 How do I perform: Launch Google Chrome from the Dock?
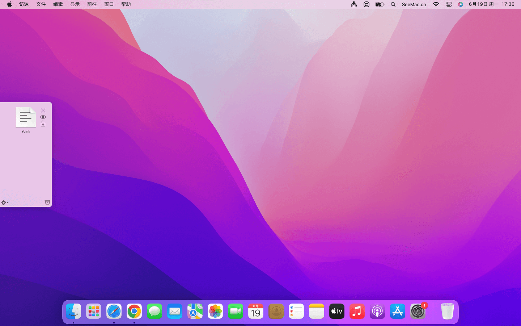(x=134, y=312)
